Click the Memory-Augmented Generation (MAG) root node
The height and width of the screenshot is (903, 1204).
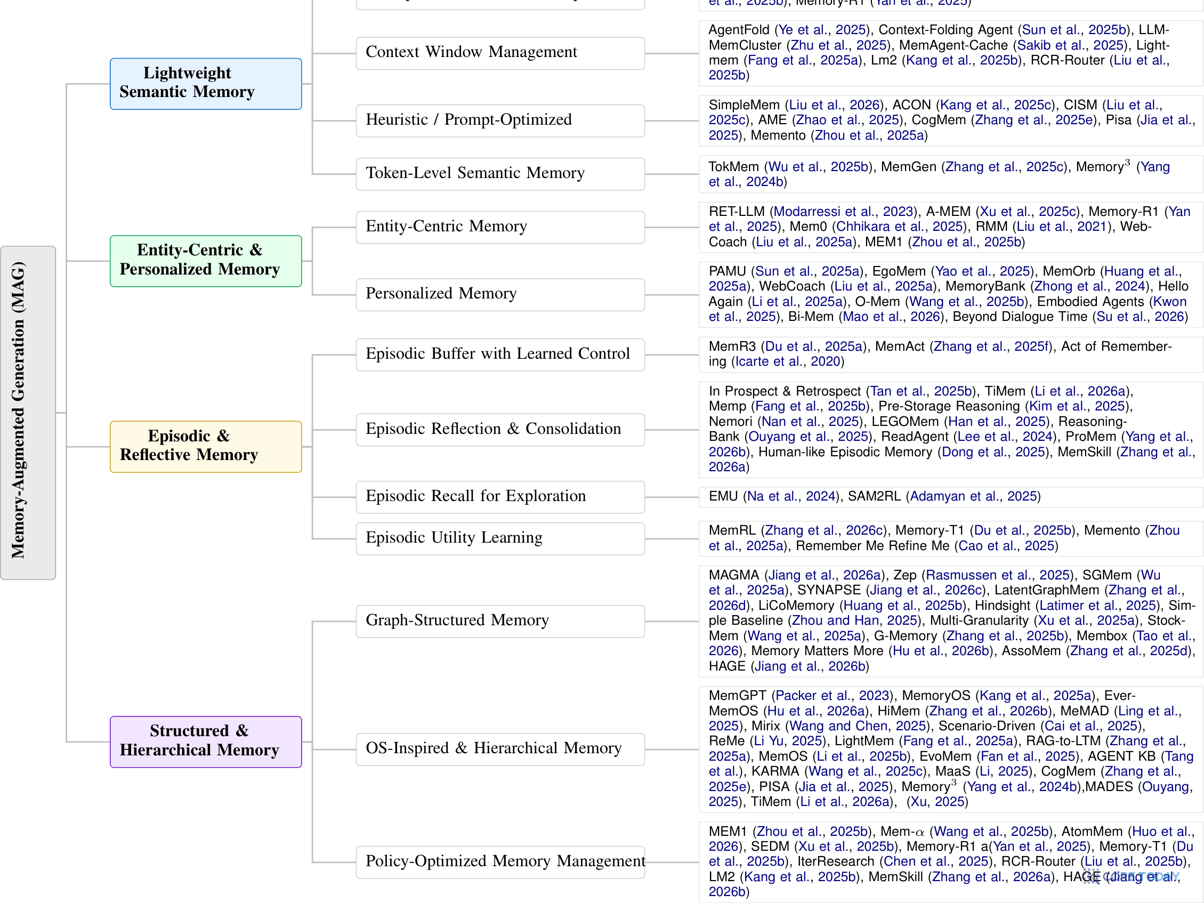pos(28,413)
